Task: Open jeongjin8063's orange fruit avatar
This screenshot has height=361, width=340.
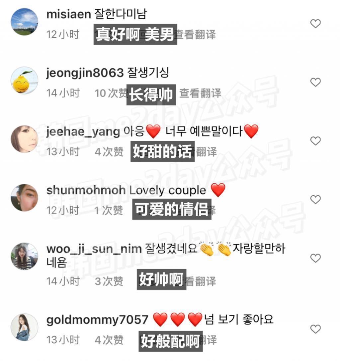Action: coord(25,80)
